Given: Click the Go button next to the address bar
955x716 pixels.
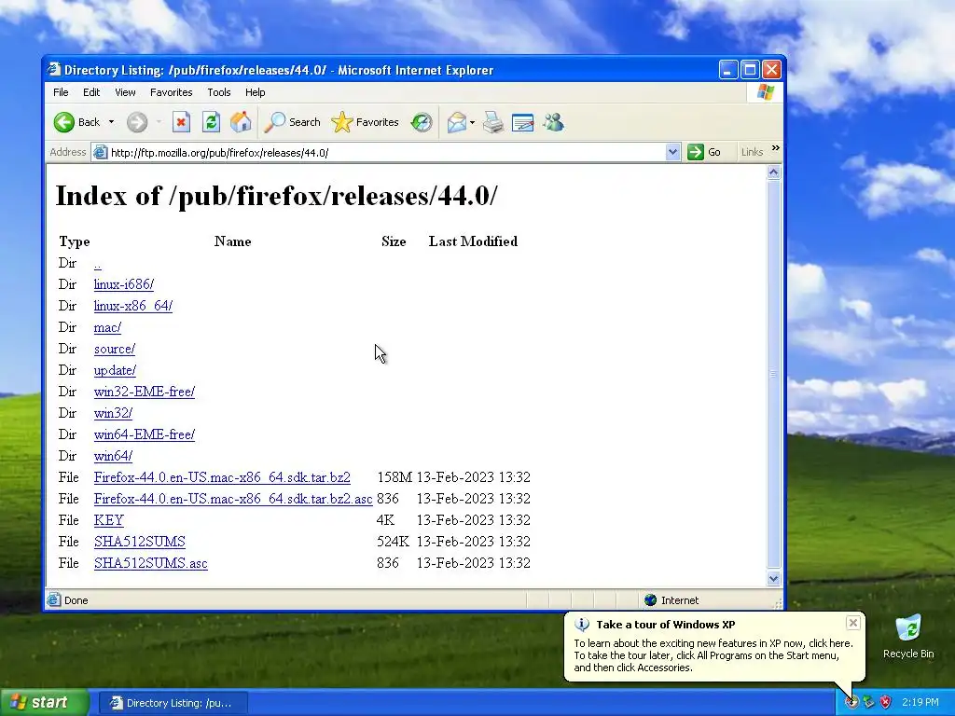Looking at the screenshot, I should [705, 152].
